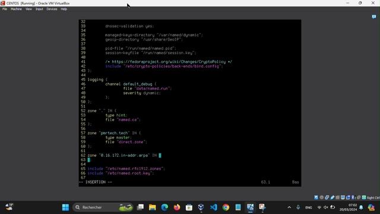Click the USB devices status icon

[332, 197]
